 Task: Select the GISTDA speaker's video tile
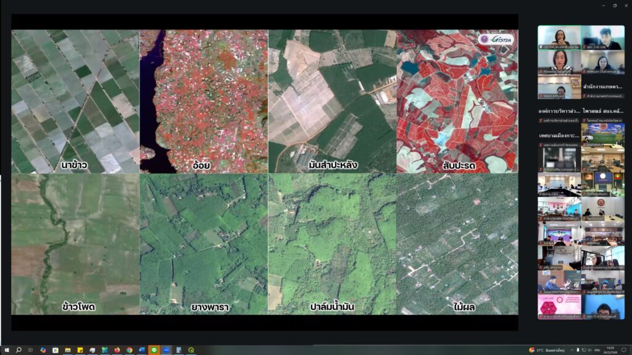click(x=559, y=37)
